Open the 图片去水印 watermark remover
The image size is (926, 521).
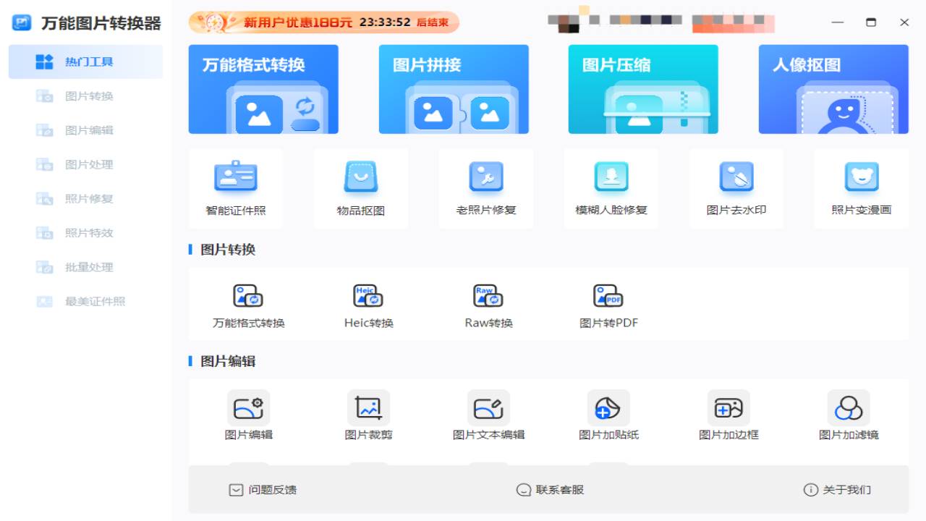click(736, 187)
